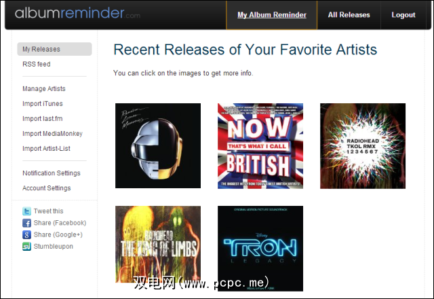Image resolution: width=434 pixels, height=299 pixels.
Task: Open the Radiohead TKOL RMX album cover
Action: 363,146
